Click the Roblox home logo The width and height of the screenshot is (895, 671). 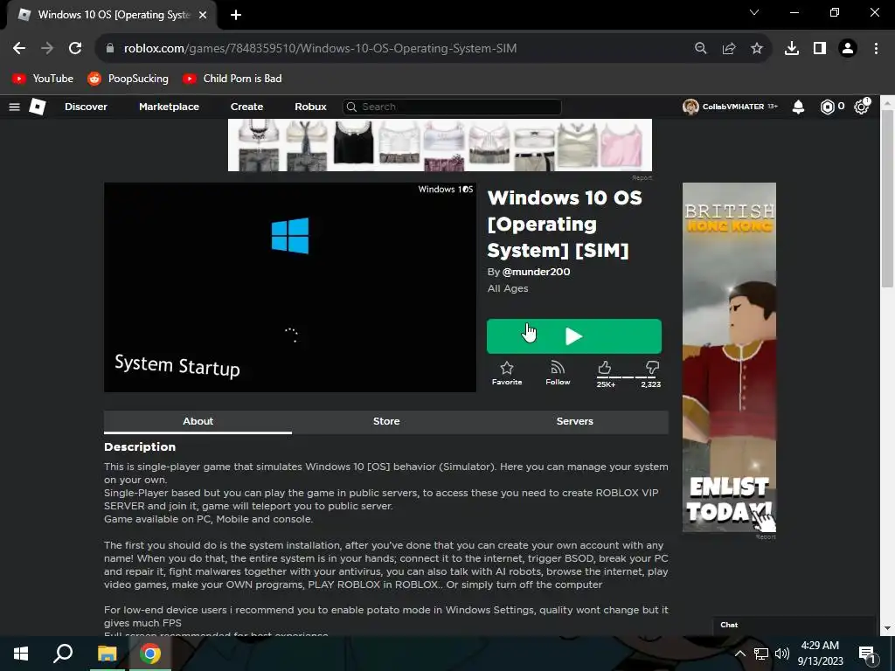point(37,107)
